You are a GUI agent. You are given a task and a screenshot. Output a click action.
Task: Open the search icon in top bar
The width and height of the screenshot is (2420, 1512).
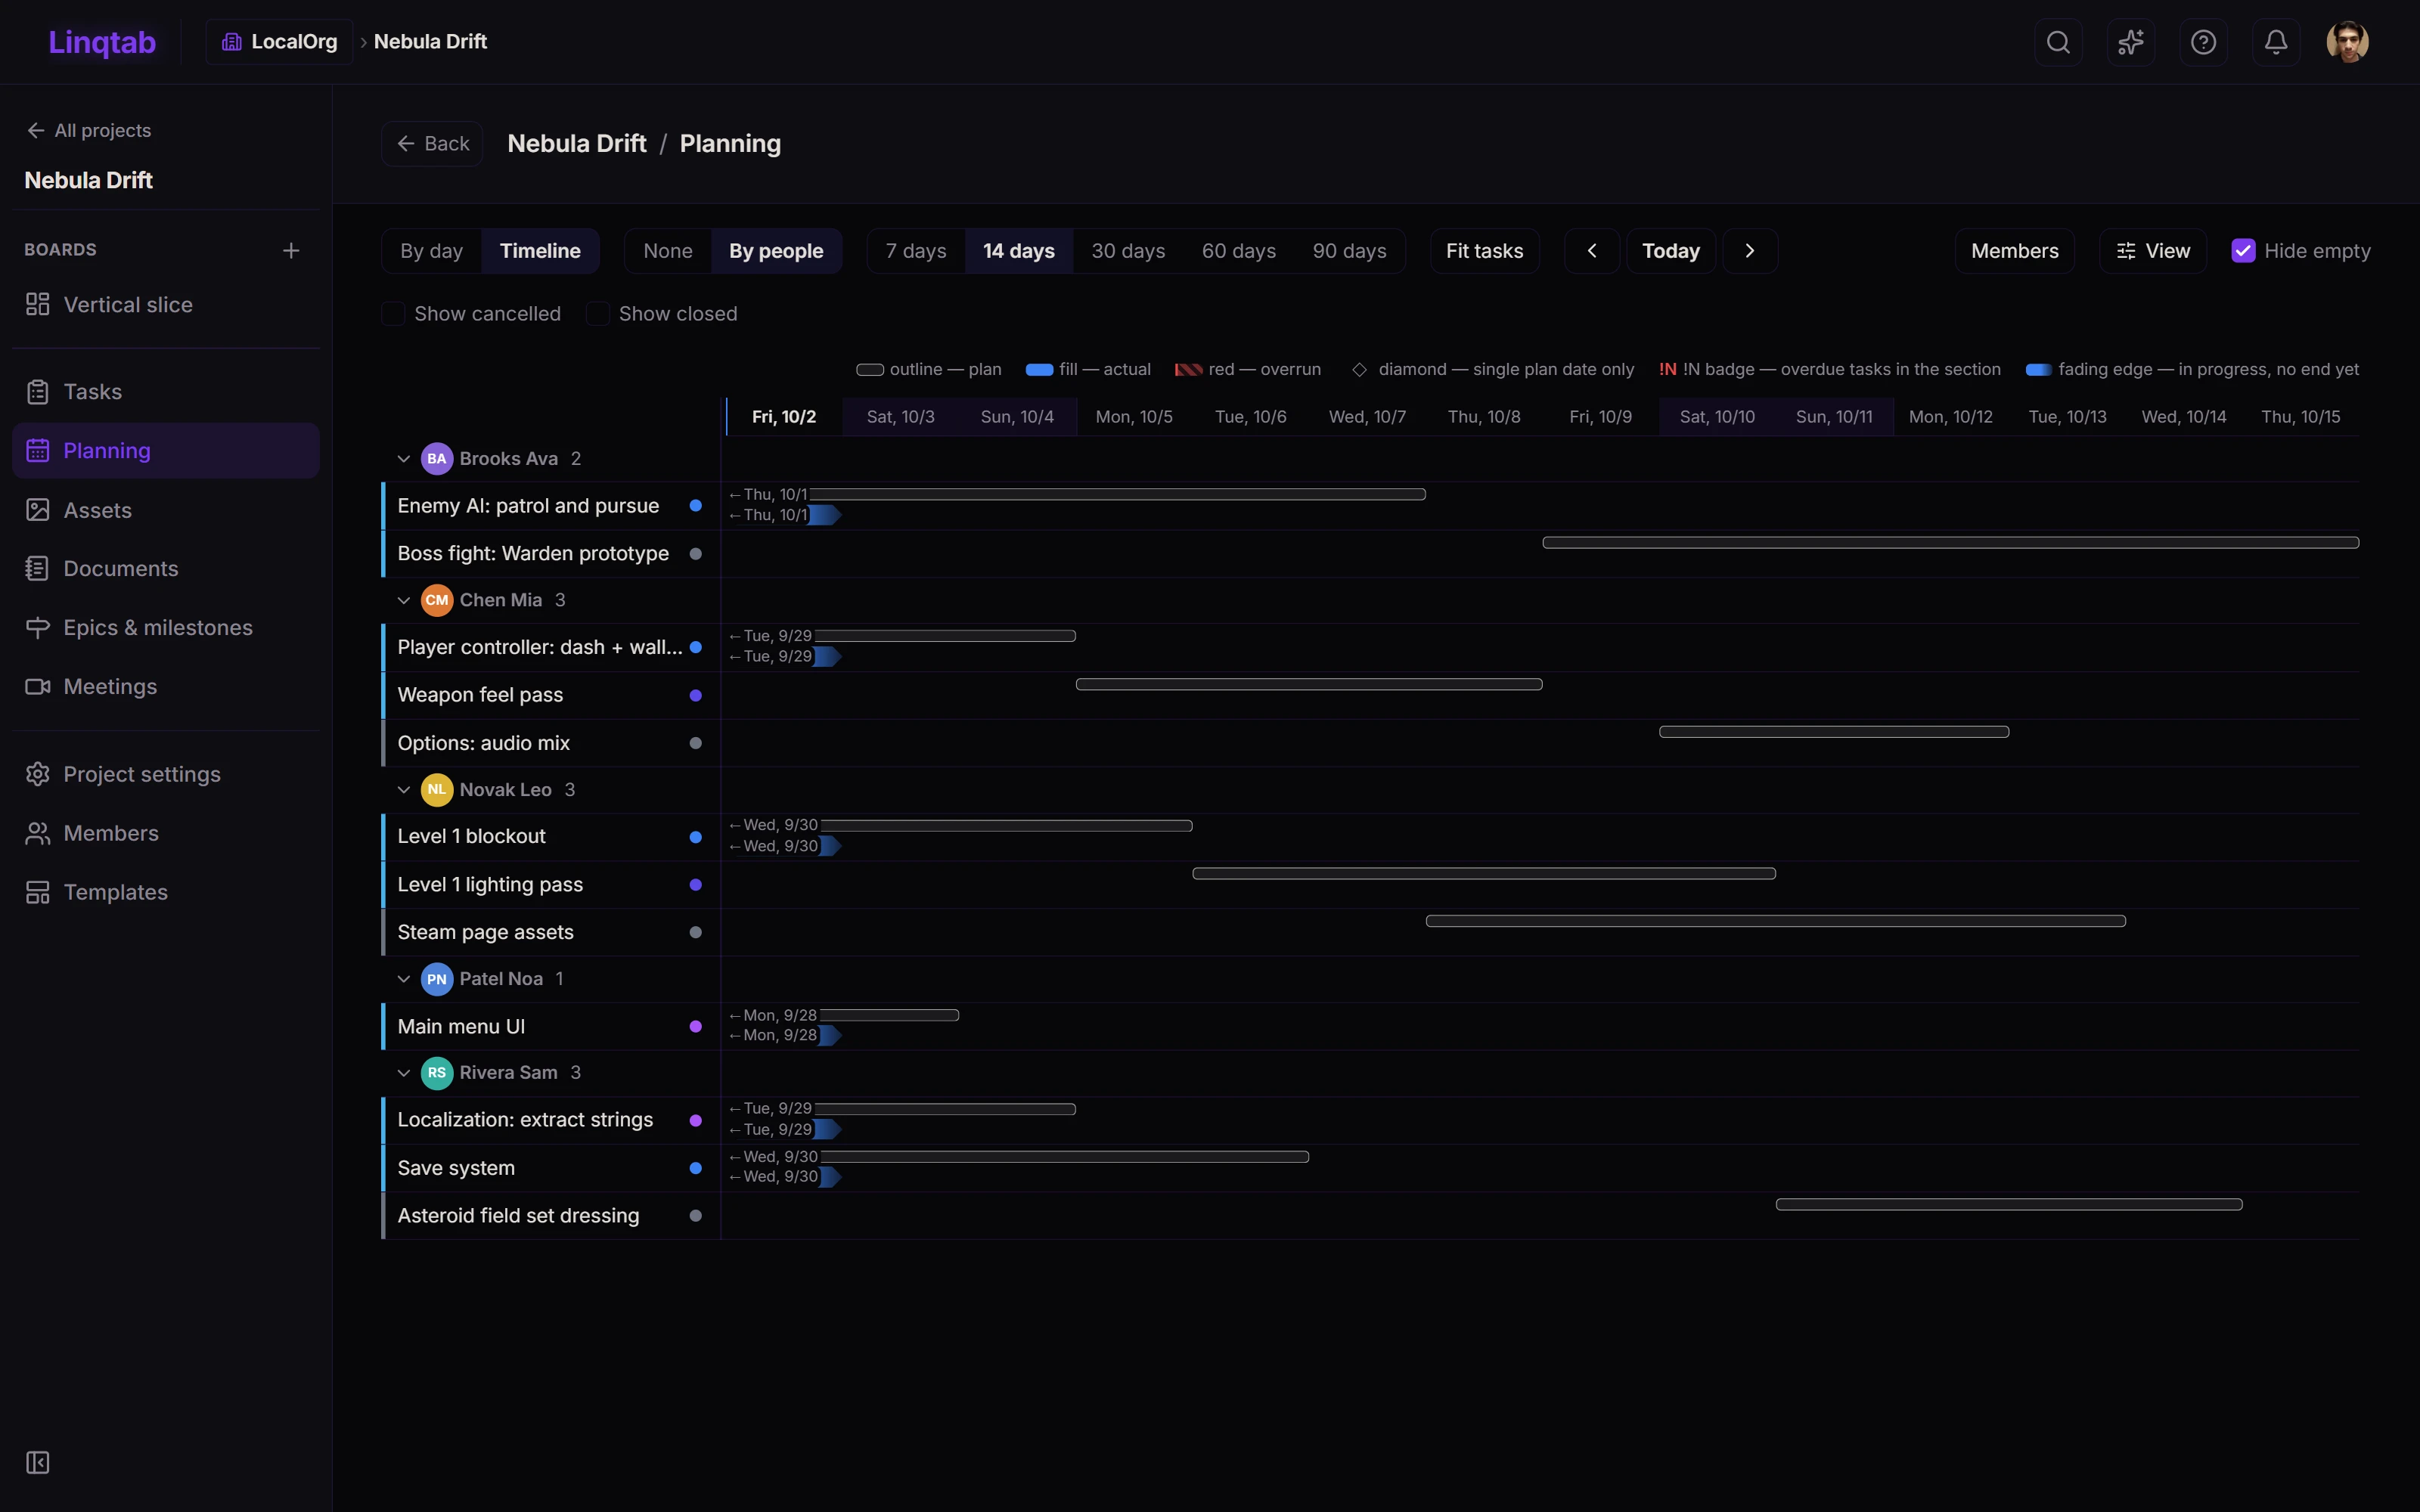click(2058, 42)
